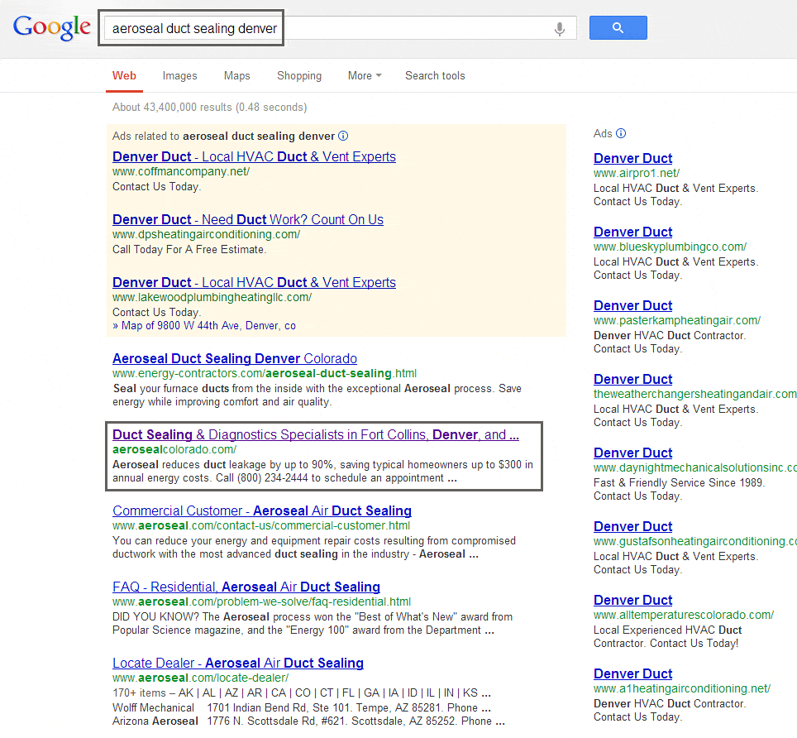This screenshot has width=797, height=738.
Task: Click the Google logo
Action: [51, 27]
